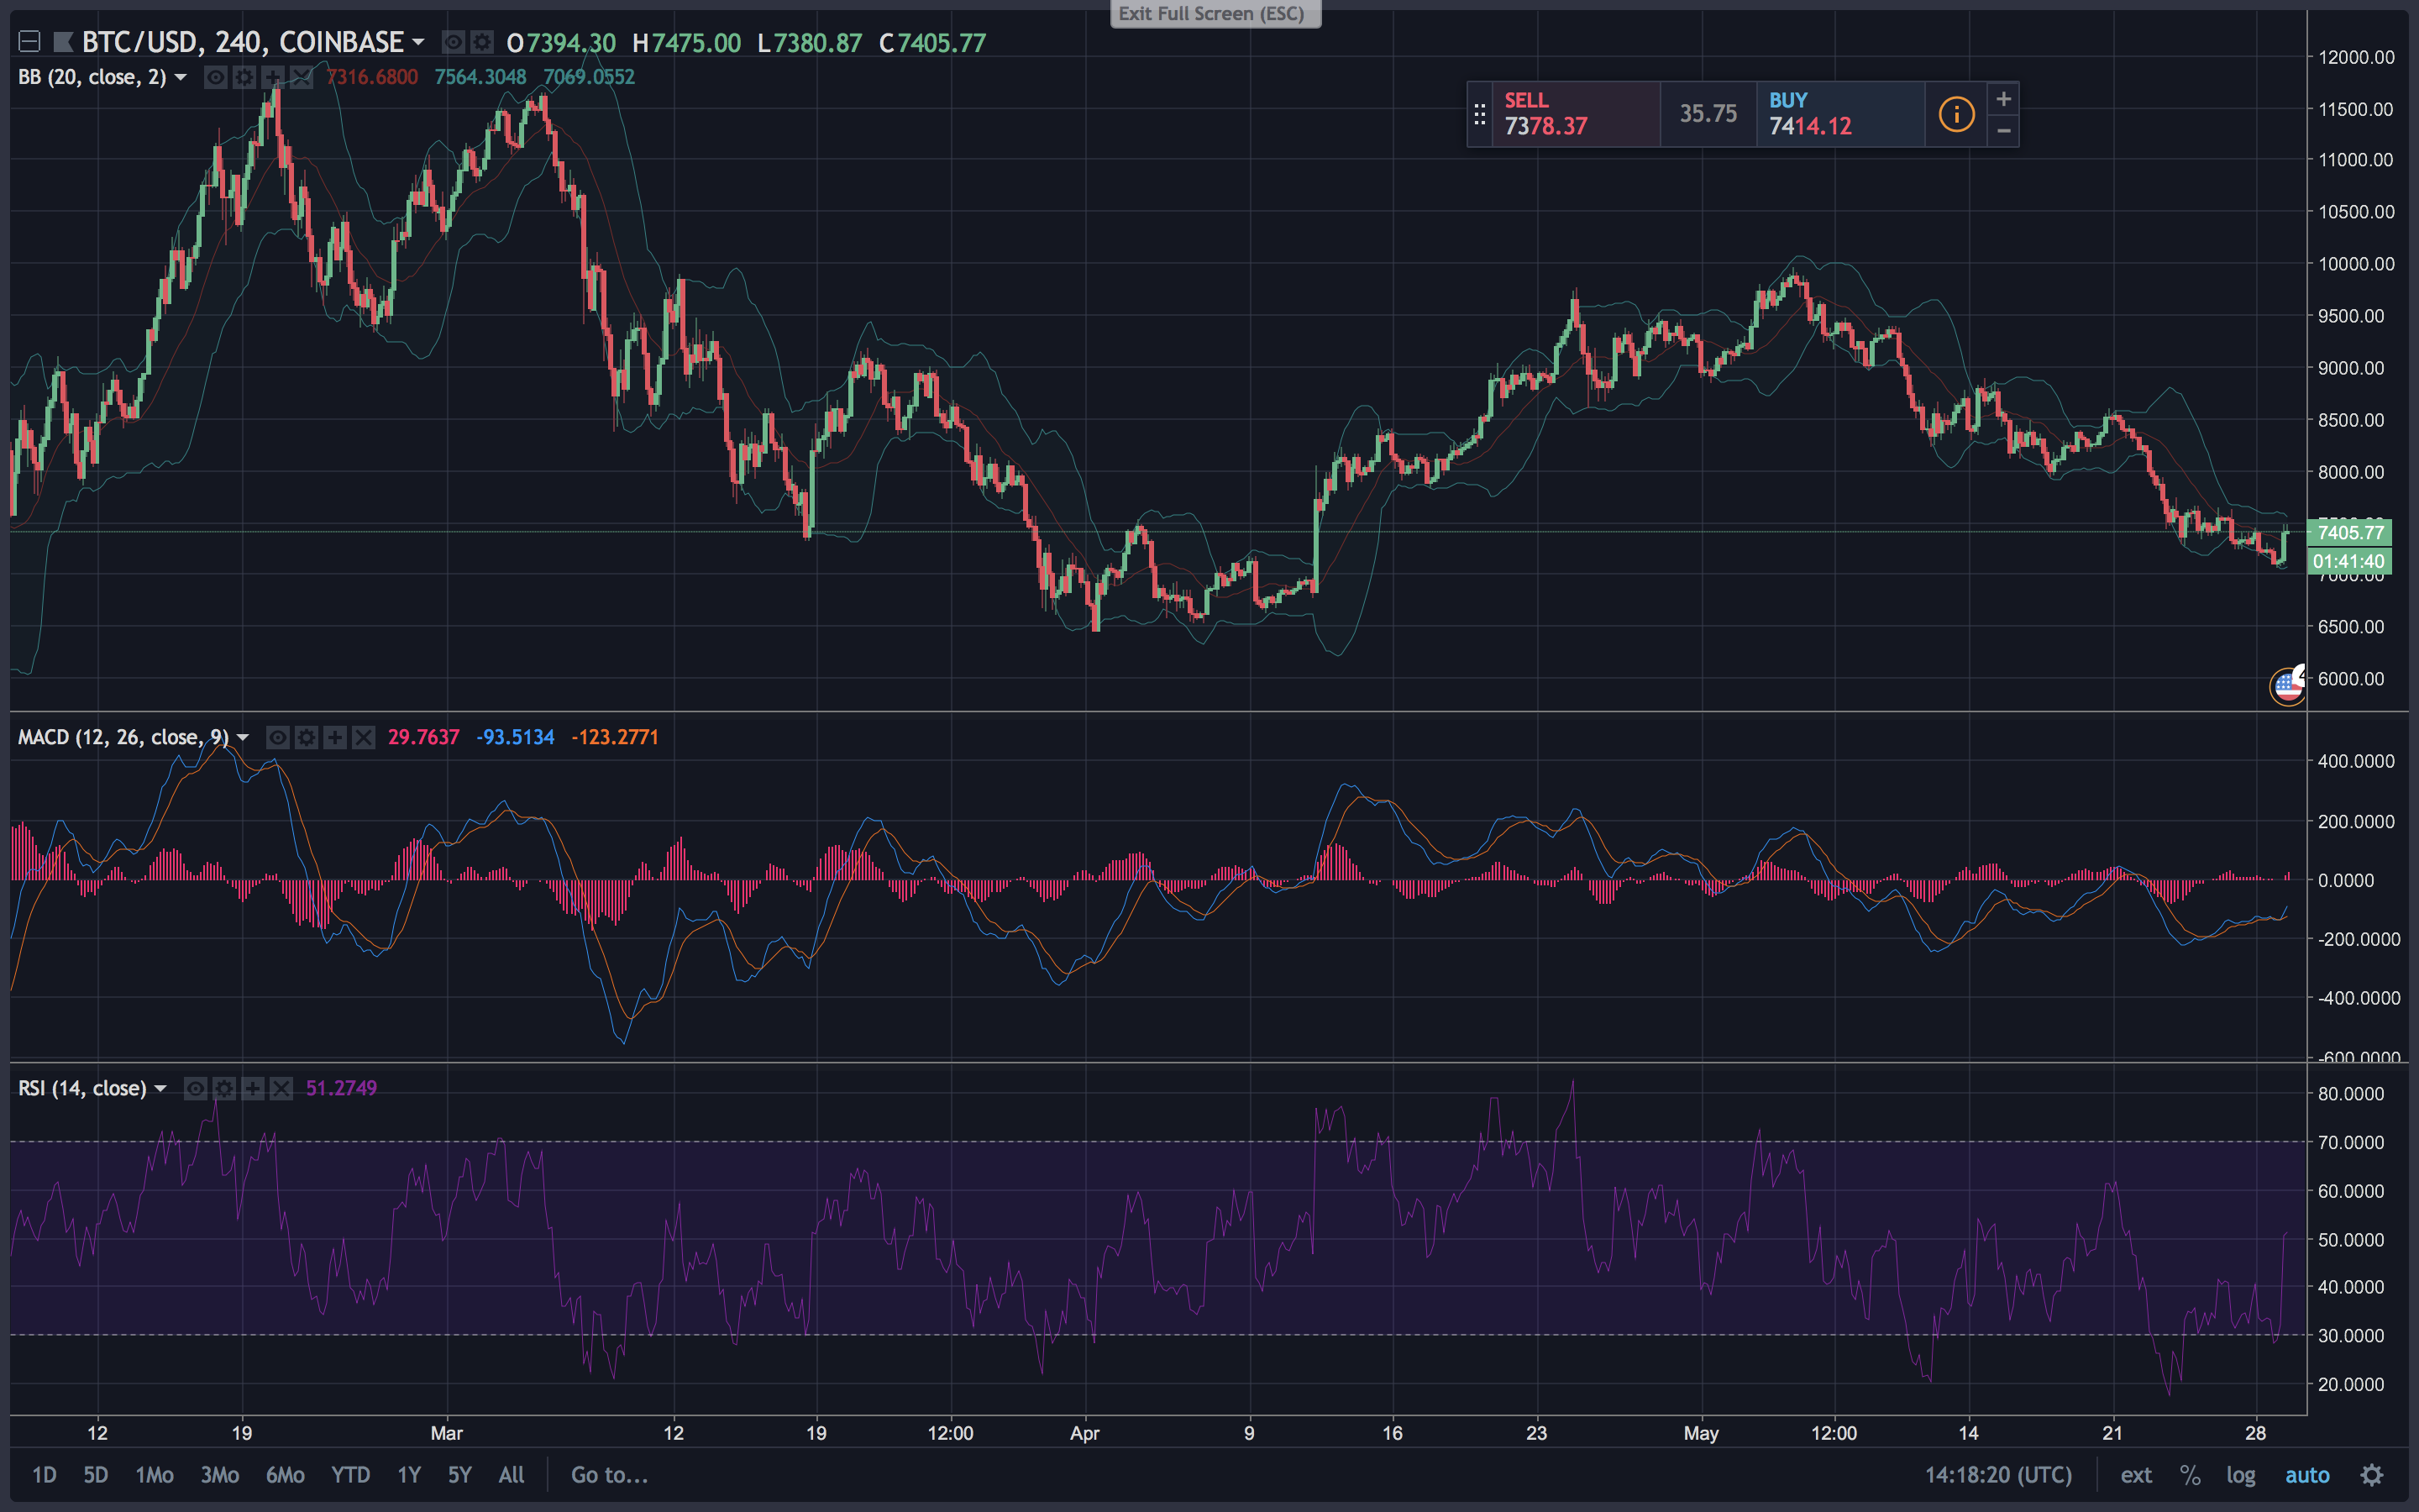Click BB upper band value 7564.3048

tap(480, 77)
